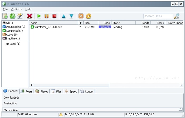This screenshot has width=185, height=118.
Task: Select the VistaMizer_2.1.1.0.exe torrent row
Action: pos(106,27)
